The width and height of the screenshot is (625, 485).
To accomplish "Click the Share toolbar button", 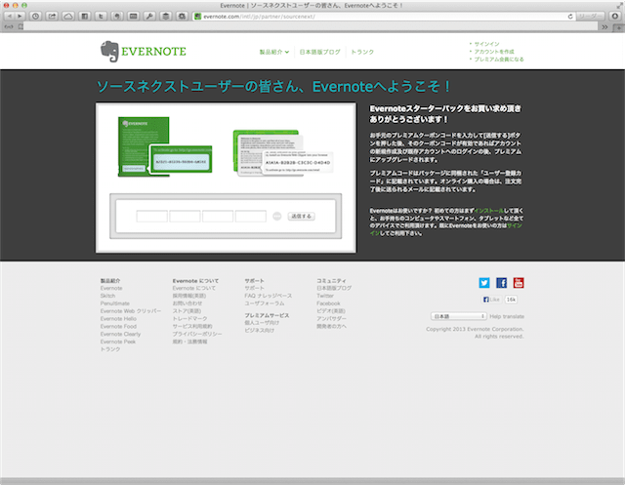I will coord(52,17).
